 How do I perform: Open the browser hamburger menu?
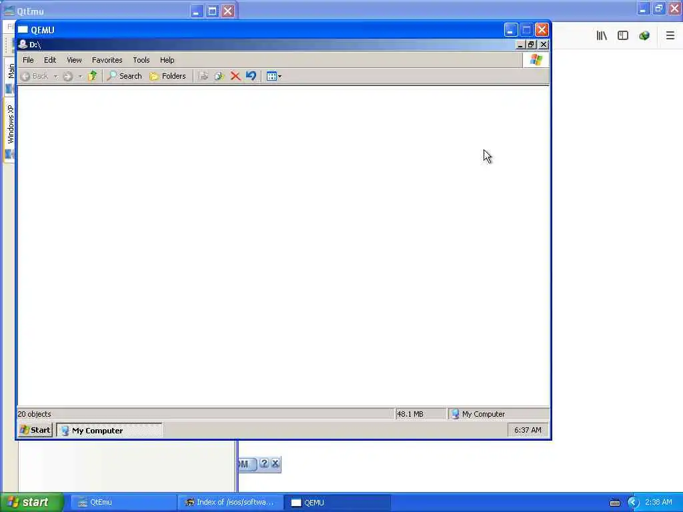point(670,36)
